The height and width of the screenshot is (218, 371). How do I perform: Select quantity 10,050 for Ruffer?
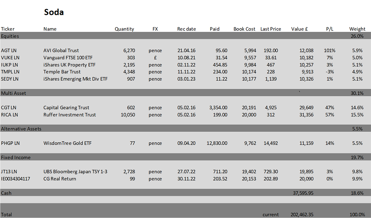click(128, 115)
